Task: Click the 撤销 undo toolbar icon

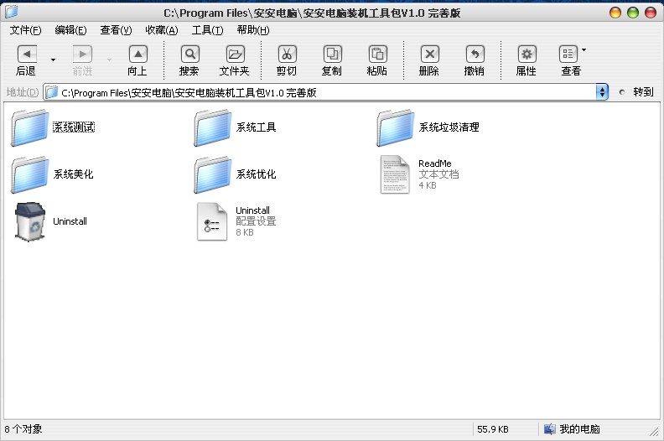Action: (475, 54)
